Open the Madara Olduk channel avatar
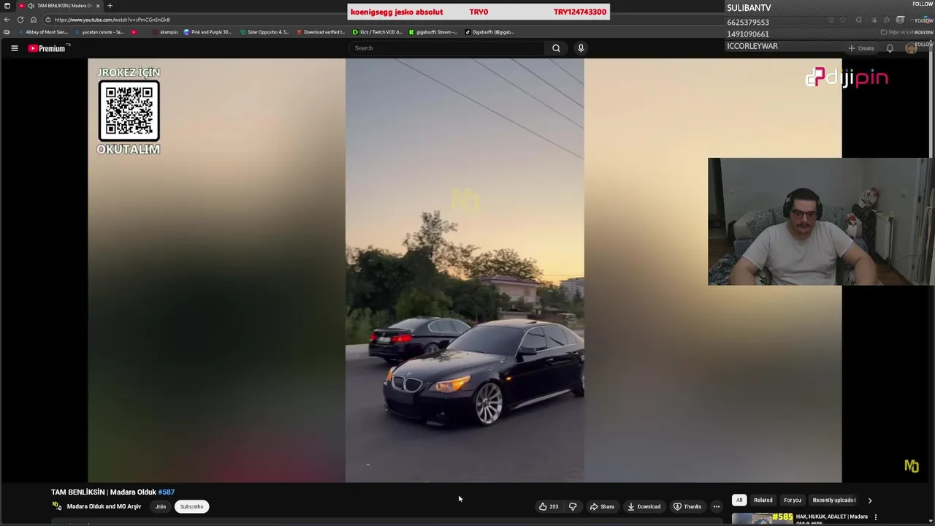This screenshot has width=935, height=526. (56, 506)
